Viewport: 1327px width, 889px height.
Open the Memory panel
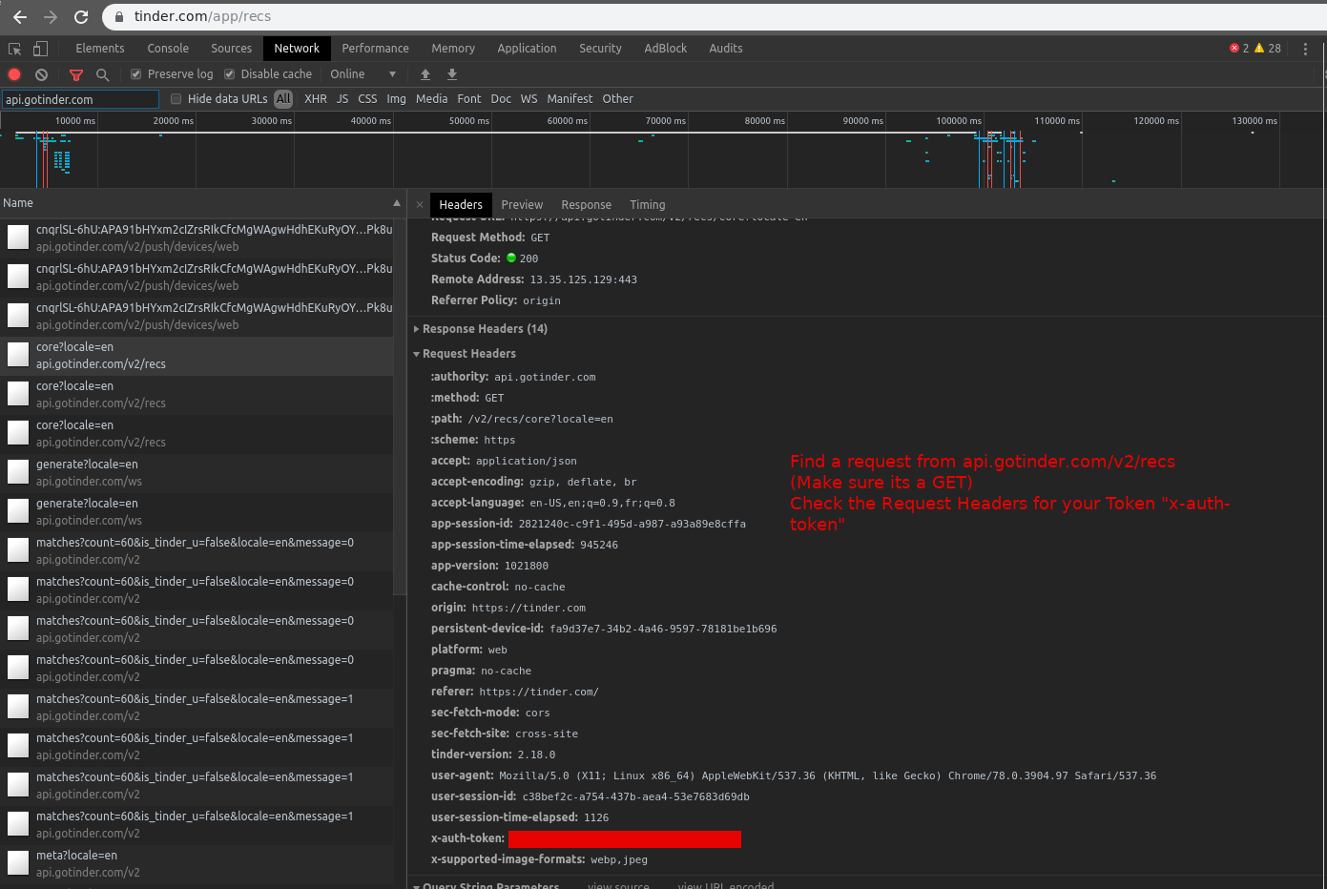pos(453,49)
